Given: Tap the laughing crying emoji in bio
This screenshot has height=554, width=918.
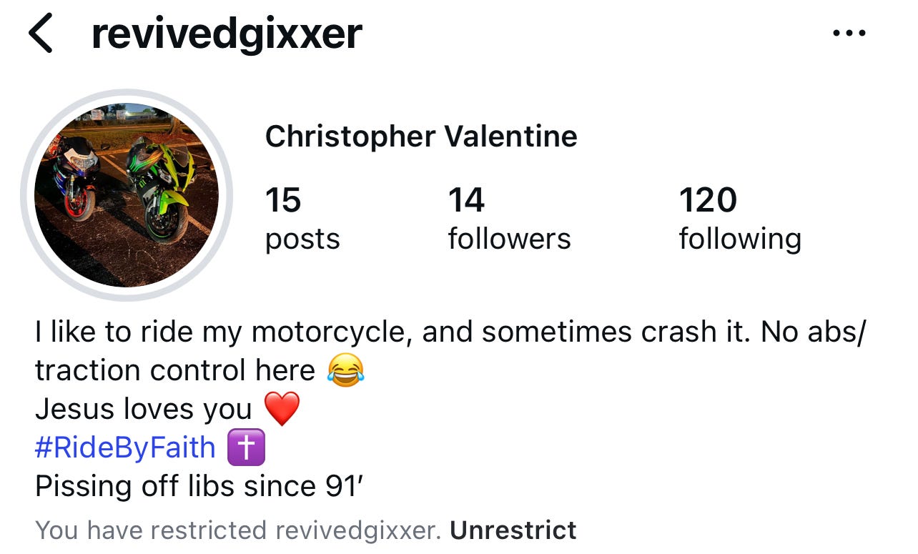Looking at the screenshot, I should tap(346, 370).
